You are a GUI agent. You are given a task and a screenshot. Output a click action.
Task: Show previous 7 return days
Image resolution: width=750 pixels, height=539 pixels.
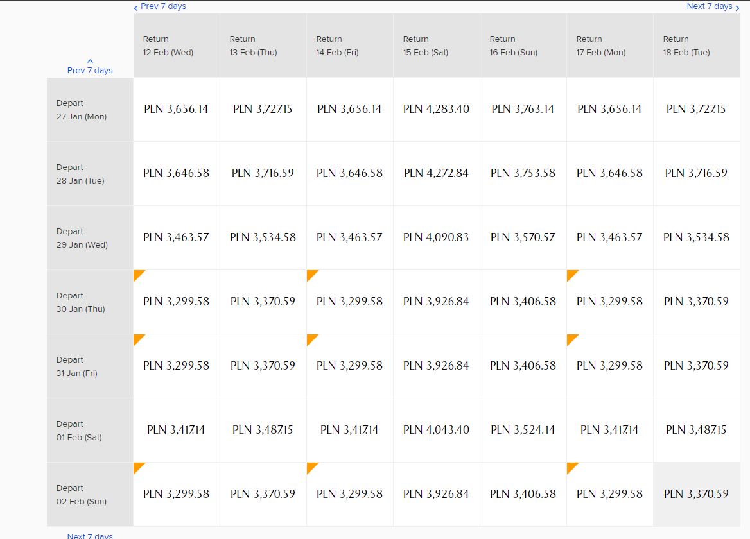[x=160, y=6]
